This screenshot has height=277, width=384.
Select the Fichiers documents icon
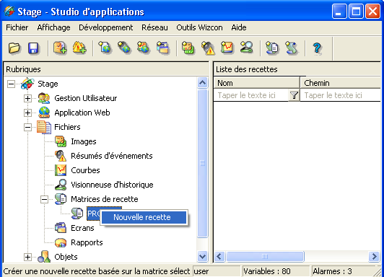(44, 127)
